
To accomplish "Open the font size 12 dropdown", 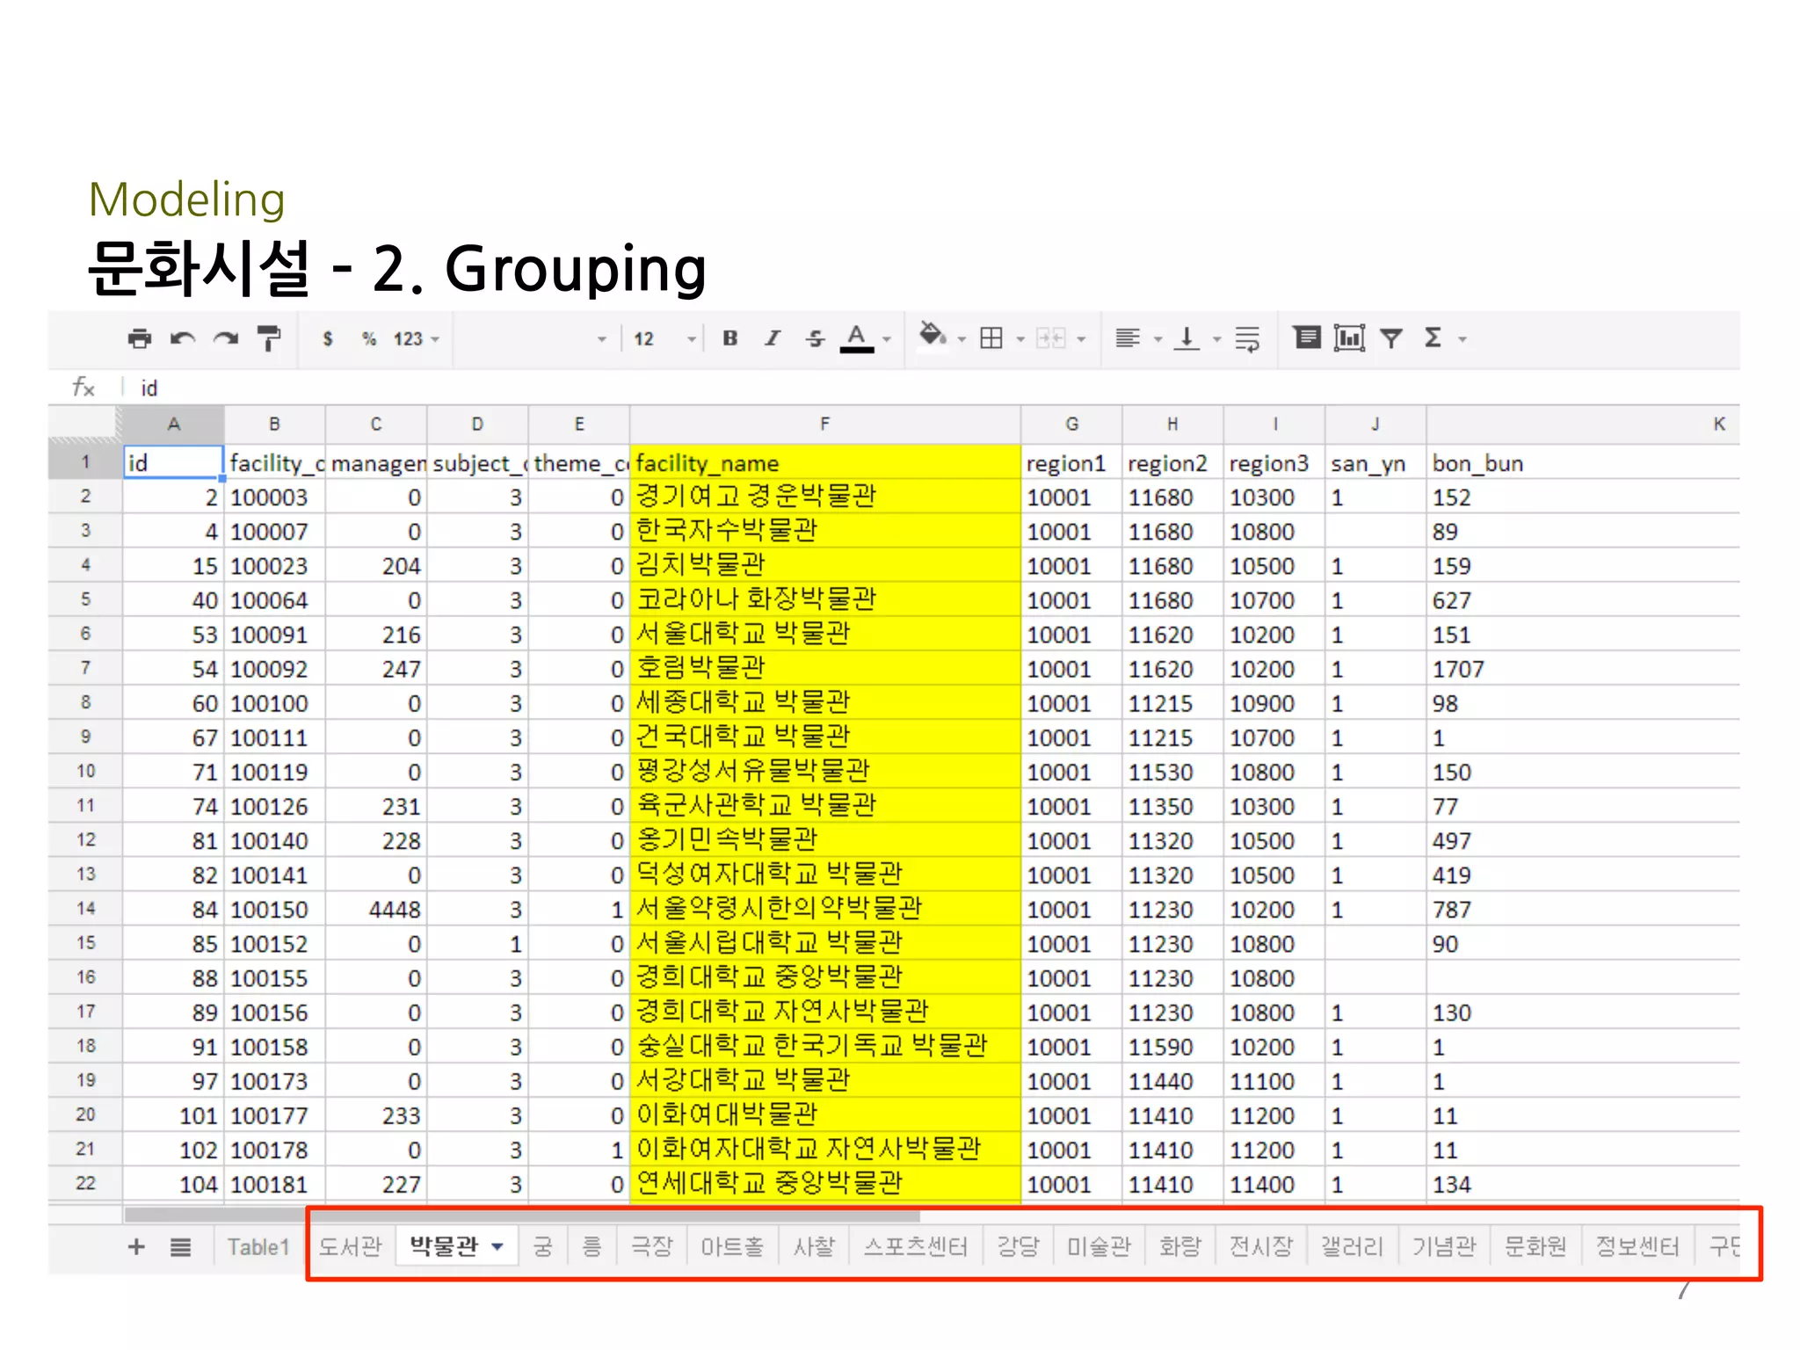I will (x=664, y=339).
